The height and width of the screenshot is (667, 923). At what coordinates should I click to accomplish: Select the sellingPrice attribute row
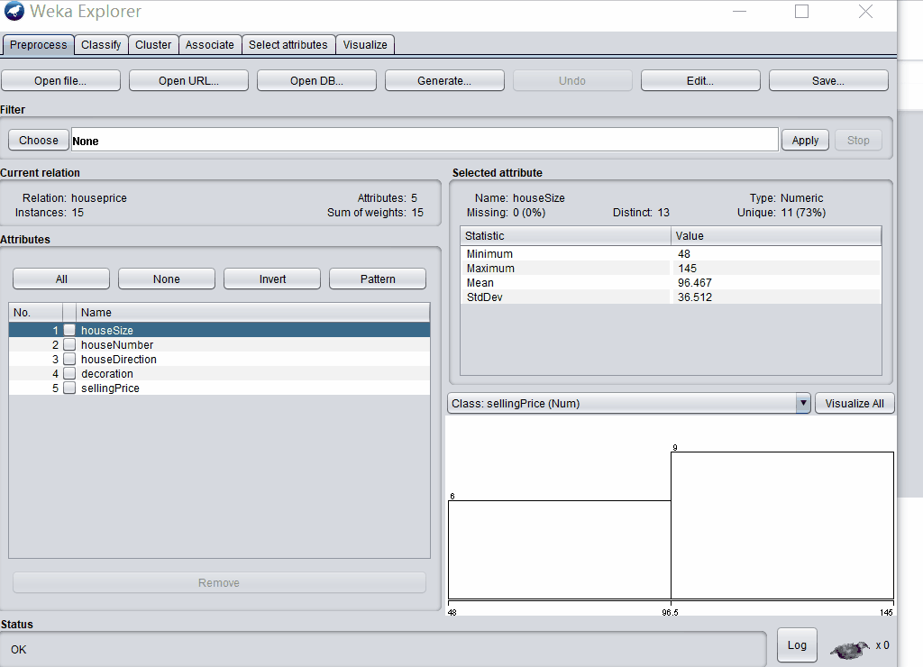pos(220,388)
